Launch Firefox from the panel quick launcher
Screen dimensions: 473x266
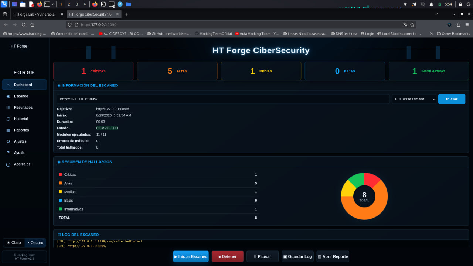pyautogui.click(x=40, y=4)
